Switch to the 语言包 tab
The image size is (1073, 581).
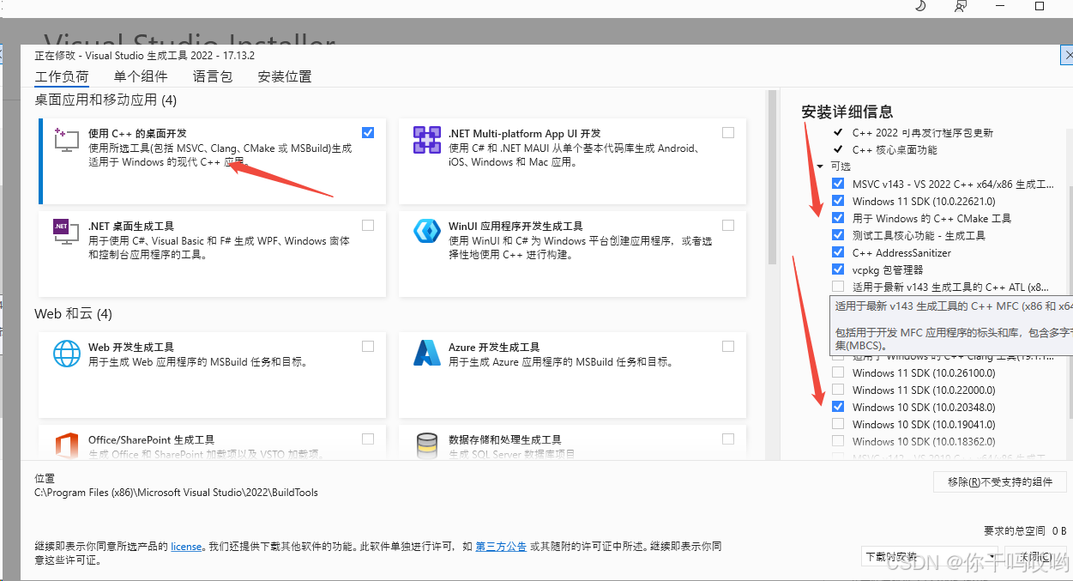(x=213, y=76)
